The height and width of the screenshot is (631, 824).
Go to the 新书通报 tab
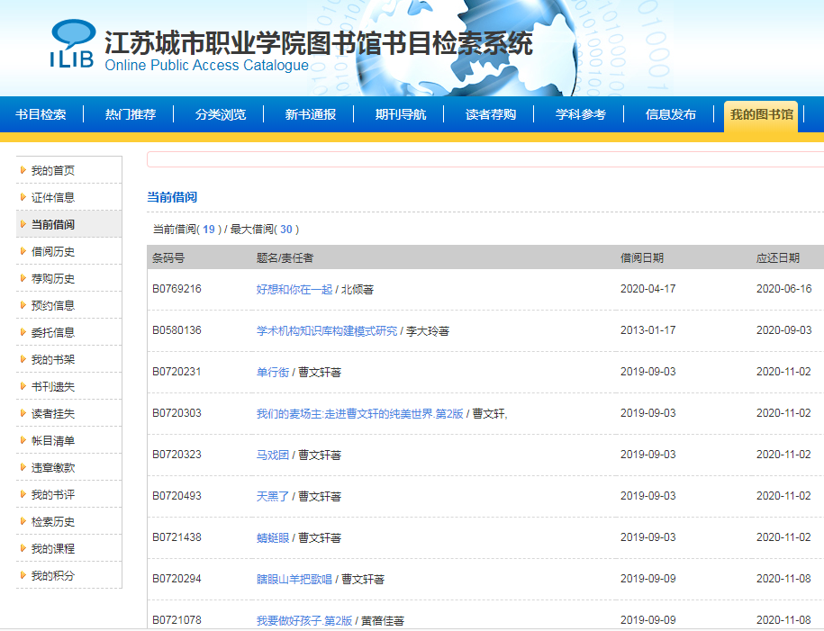pos(311,114)
